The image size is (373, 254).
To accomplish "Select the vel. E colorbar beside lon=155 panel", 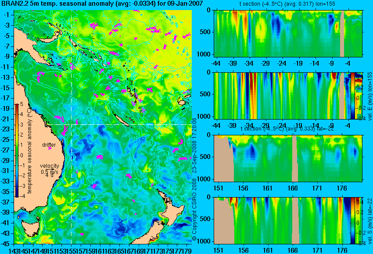I will [353, 95].
